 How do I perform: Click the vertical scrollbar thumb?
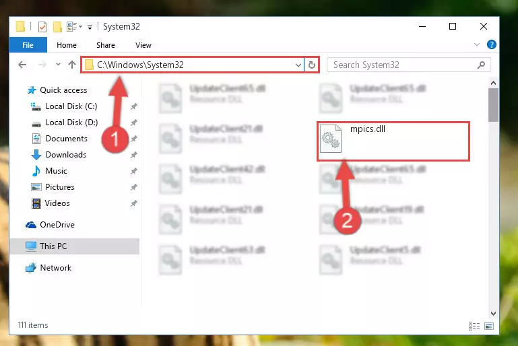click(x=494, y=105)
